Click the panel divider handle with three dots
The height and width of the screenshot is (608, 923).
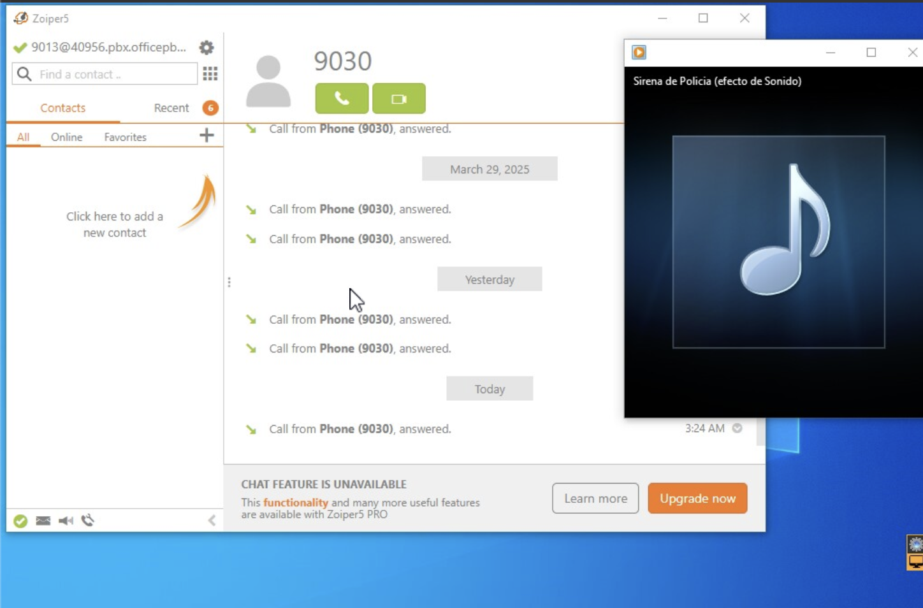coord(229,282)
